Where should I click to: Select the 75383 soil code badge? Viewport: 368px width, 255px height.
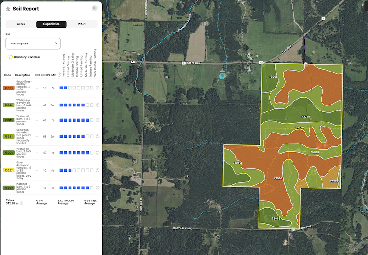(x=9, y=136)
